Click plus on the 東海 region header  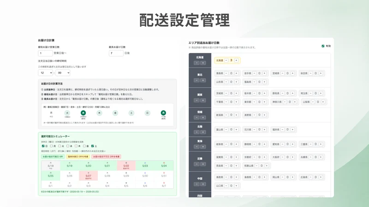(x=203, y=147)
